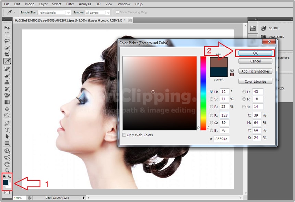Select the Hand tool
This screenshot has height=202, width=295.
point(7,164)
